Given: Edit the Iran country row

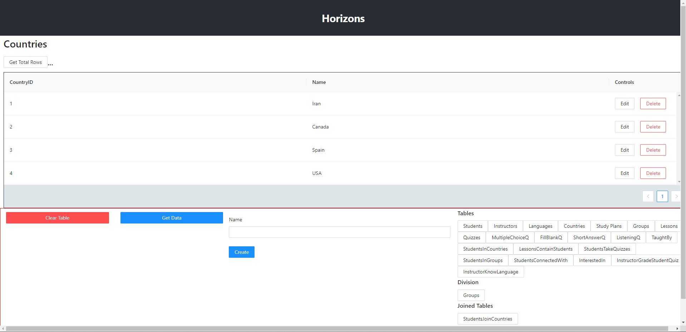Looking at the screenshot, I should [x=624, y=104].
